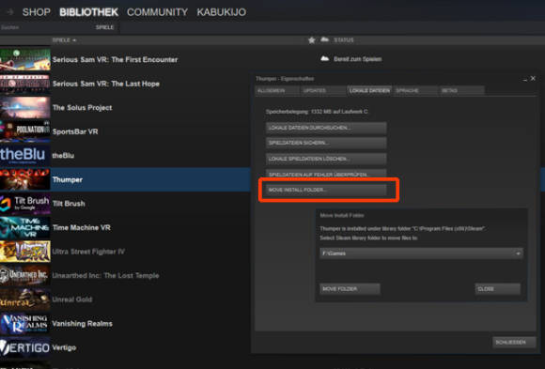This screenshot has width=545, height=369.
Task: Select the Thumper game row
Action: point(125,179)
